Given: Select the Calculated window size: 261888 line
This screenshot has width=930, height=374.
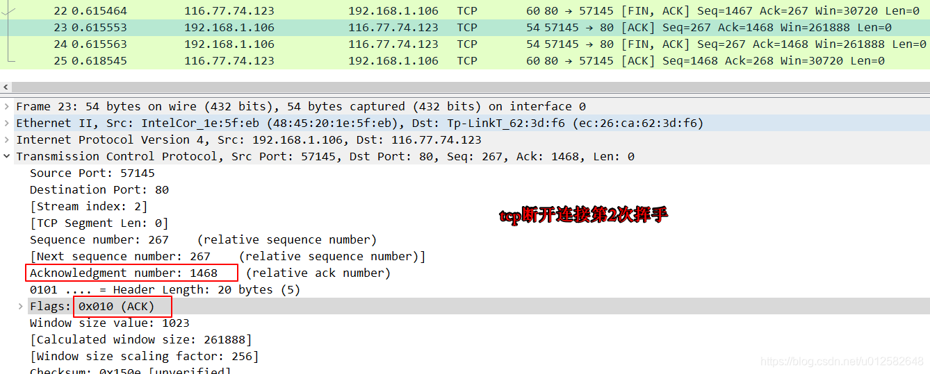Looking at the screenshot, I should click(140, 339).
